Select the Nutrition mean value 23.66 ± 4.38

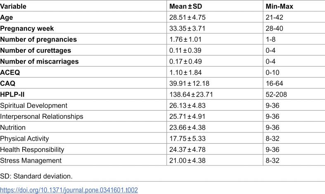[x=187, y=128]
